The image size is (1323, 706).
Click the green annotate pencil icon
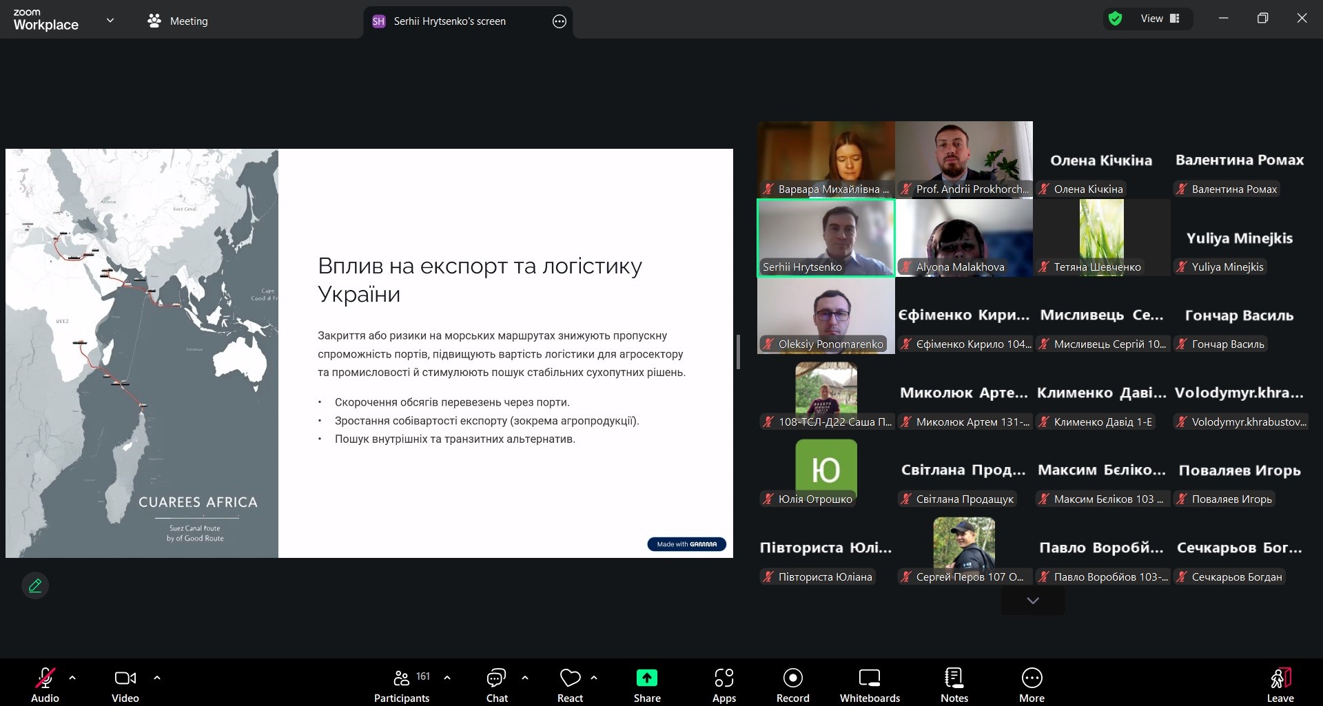35,585
